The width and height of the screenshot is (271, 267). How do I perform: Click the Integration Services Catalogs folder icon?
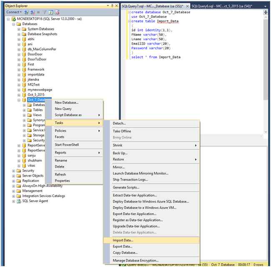18,196
